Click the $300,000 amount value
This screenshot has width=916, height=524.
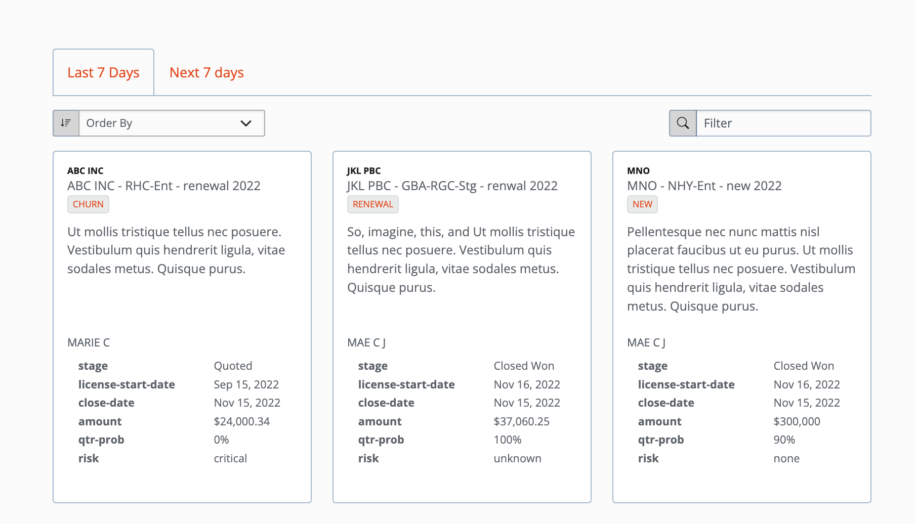[x=797, y=421]
